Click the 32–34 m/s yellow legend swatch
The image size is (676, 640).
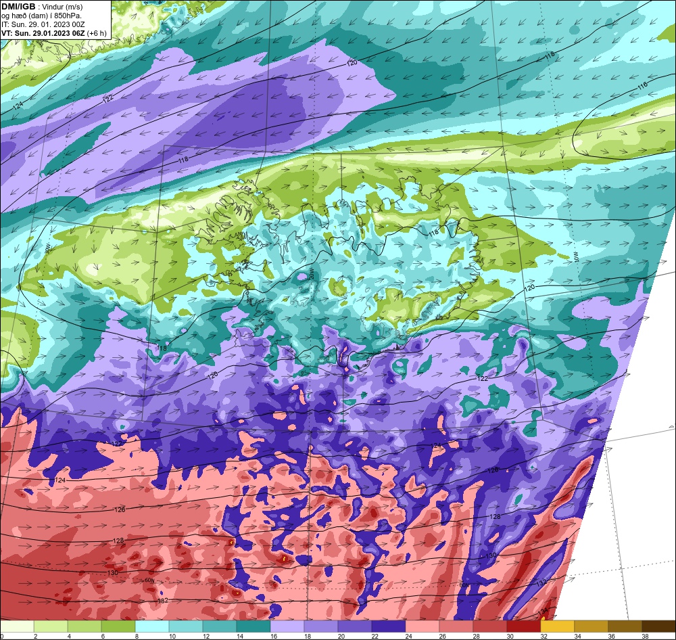[557, 626]
